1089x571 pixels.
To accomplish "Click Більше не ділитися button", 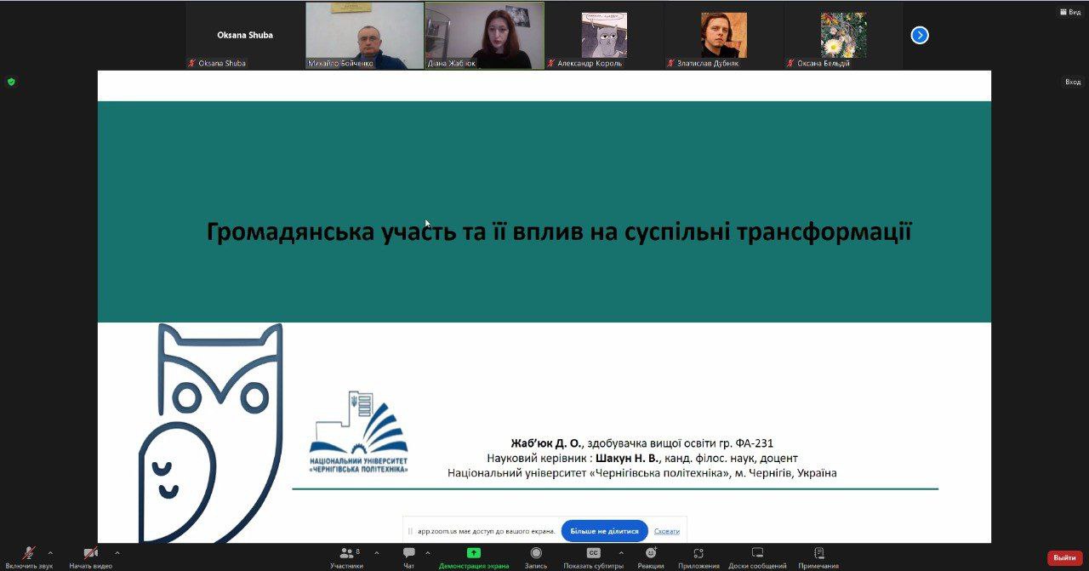I will tap(604, 531).
